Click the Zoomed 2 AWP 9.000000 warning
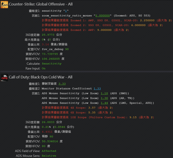This screenshot has width=173, height=158. point(85,30)
